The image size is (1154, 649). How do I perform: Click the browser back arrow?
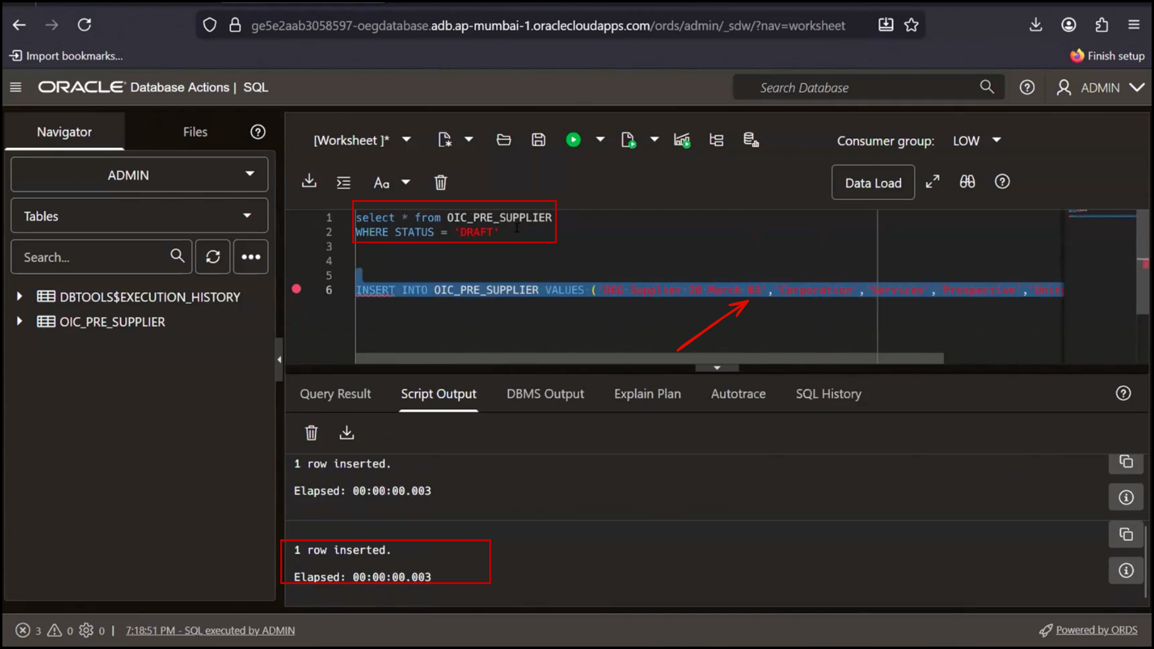pyautogui.click(x=19, y=25)
